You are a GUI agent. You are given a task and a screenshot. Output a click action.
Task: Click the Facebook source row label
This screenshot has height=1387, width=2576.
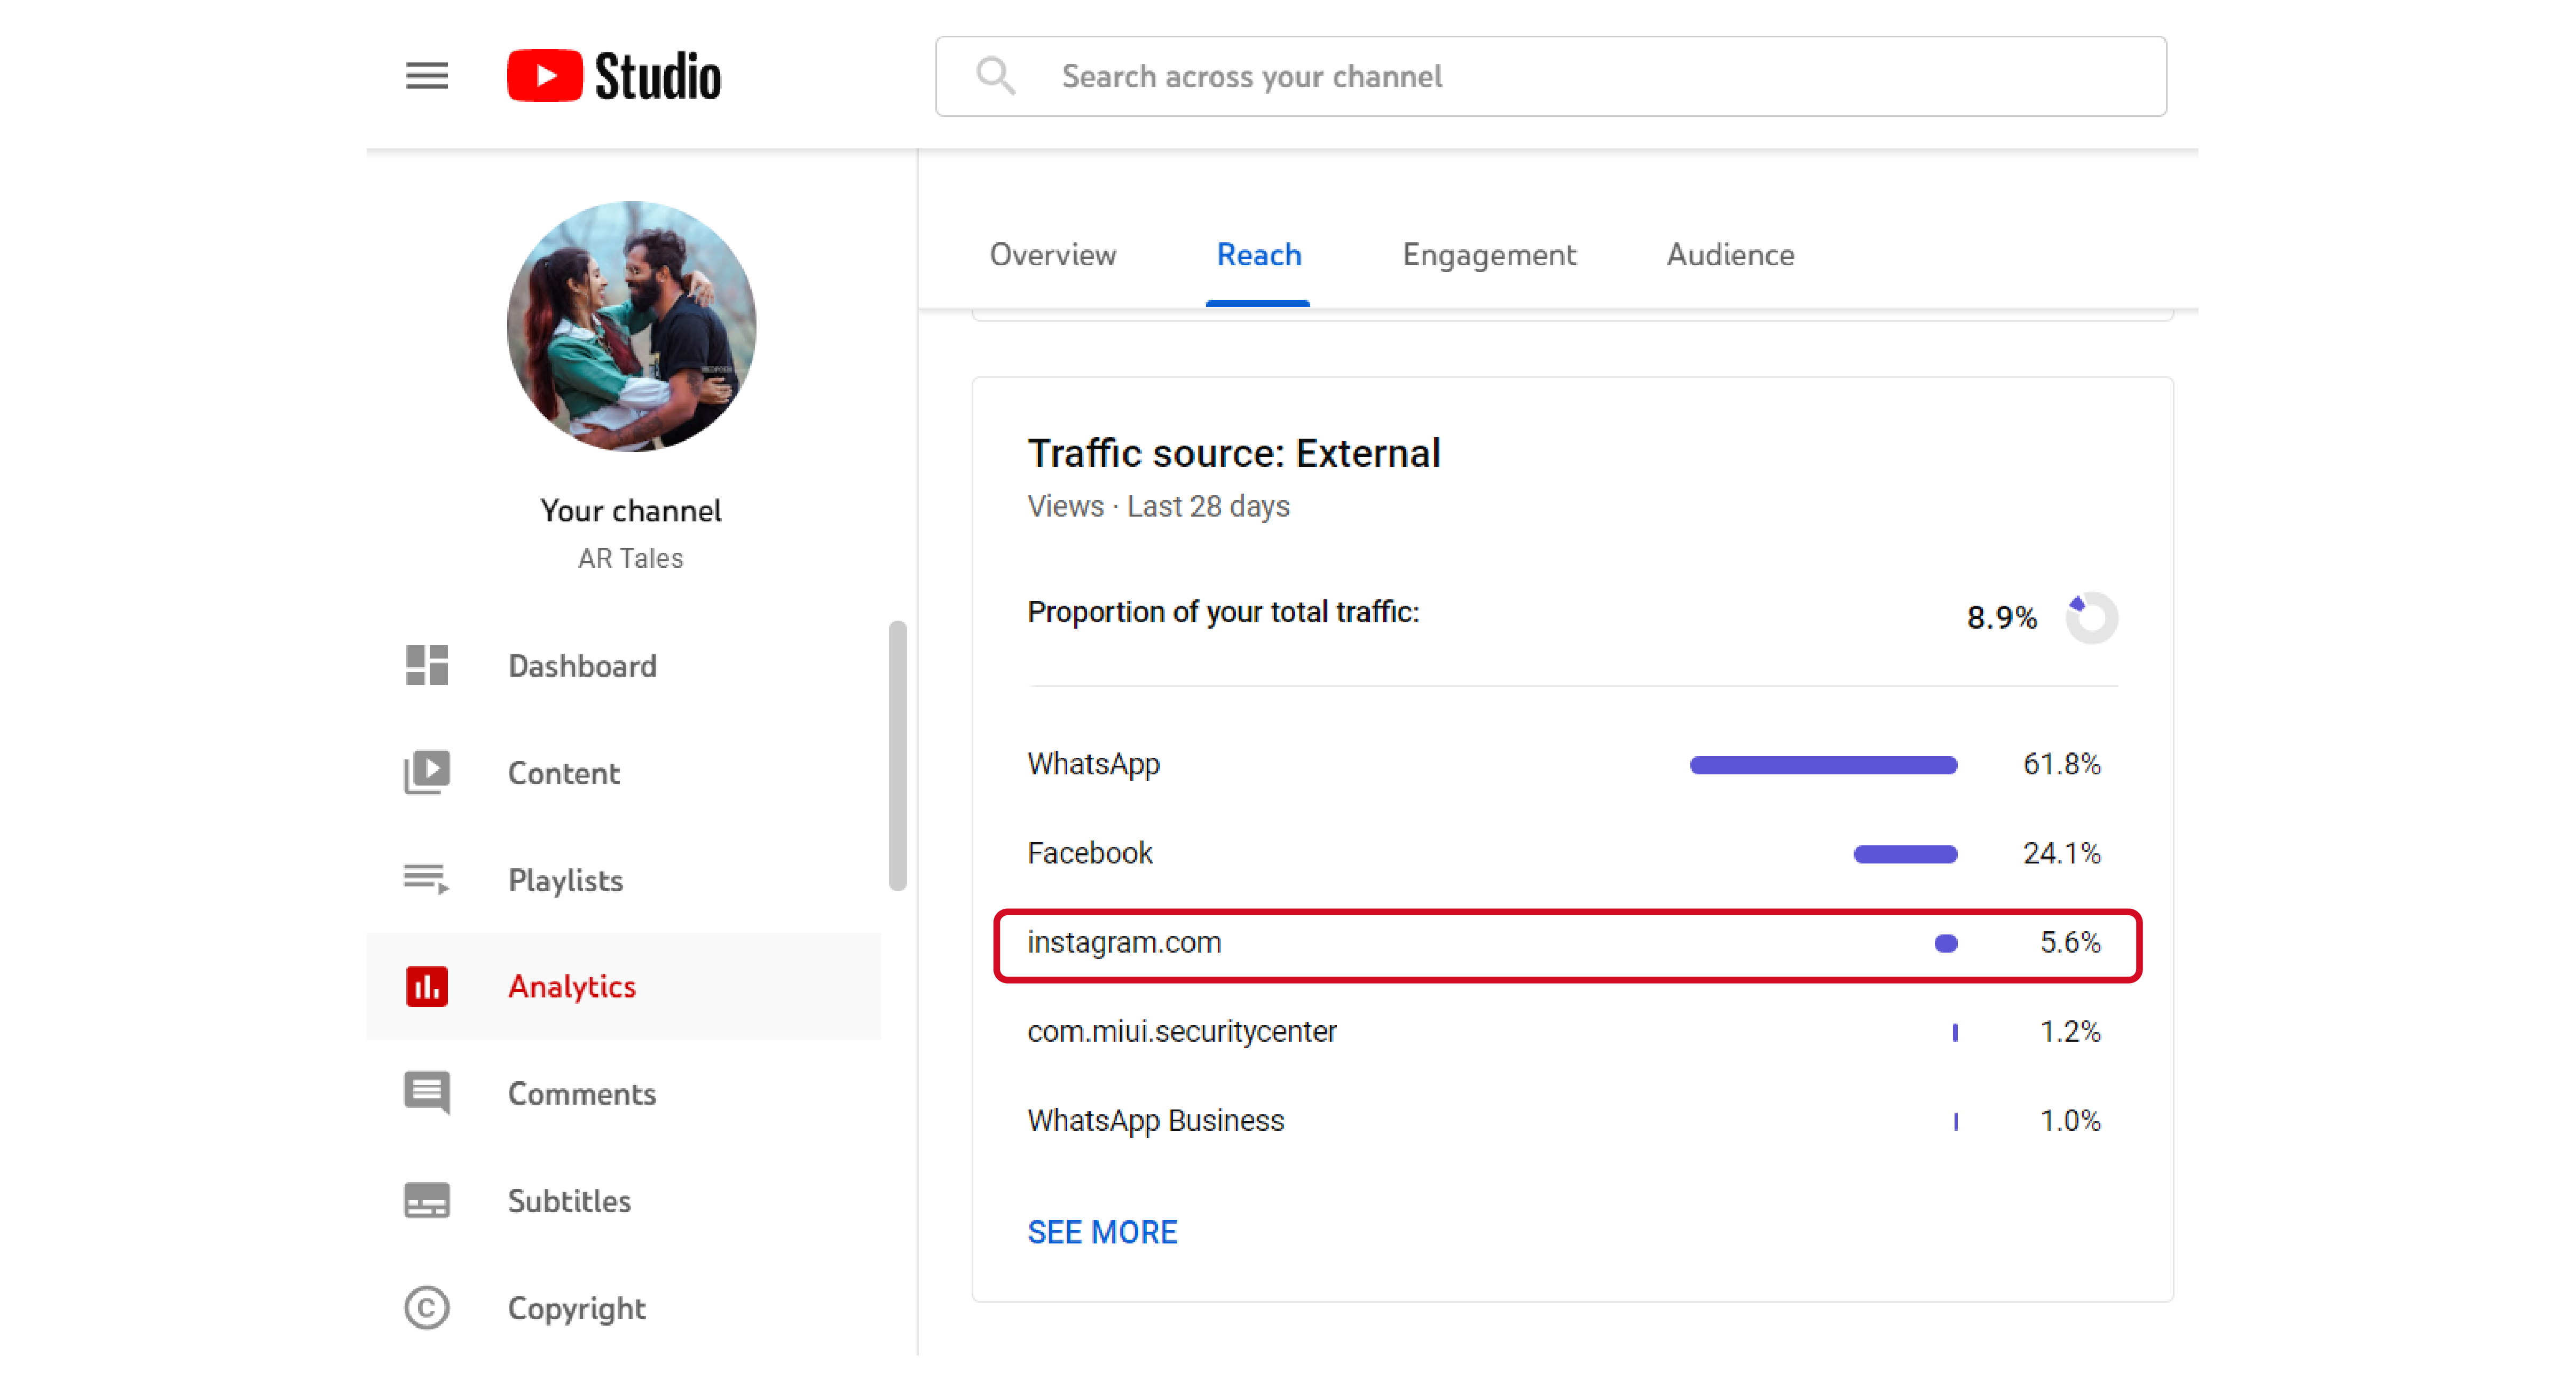click(x=1090, y=853)
